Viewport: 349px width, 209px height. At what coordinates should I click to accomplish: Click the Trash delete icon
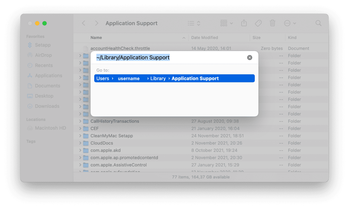pos(272,23)
